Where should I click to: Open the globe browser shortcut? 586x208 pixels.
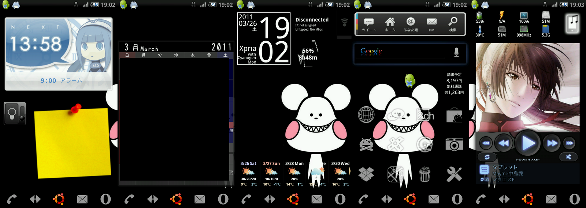coord(366,114)
